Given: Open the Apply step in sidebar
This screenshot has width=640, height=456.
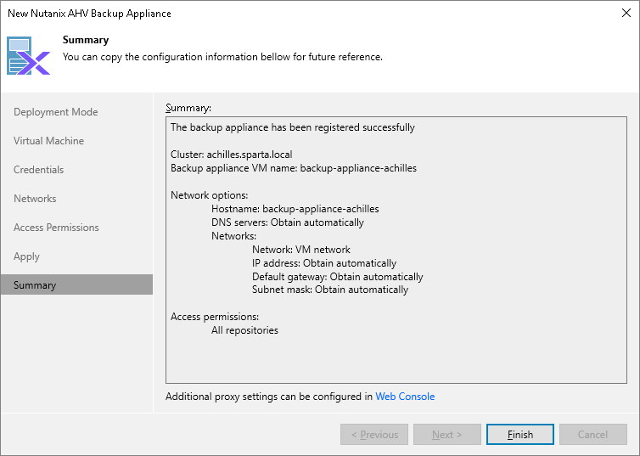Looking at the screenshot, I should pos(27,256).
